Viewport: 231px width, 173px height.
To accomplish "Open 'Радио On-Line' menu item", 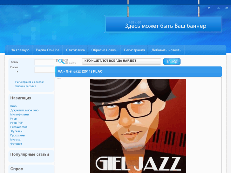I will click(48, 50).
